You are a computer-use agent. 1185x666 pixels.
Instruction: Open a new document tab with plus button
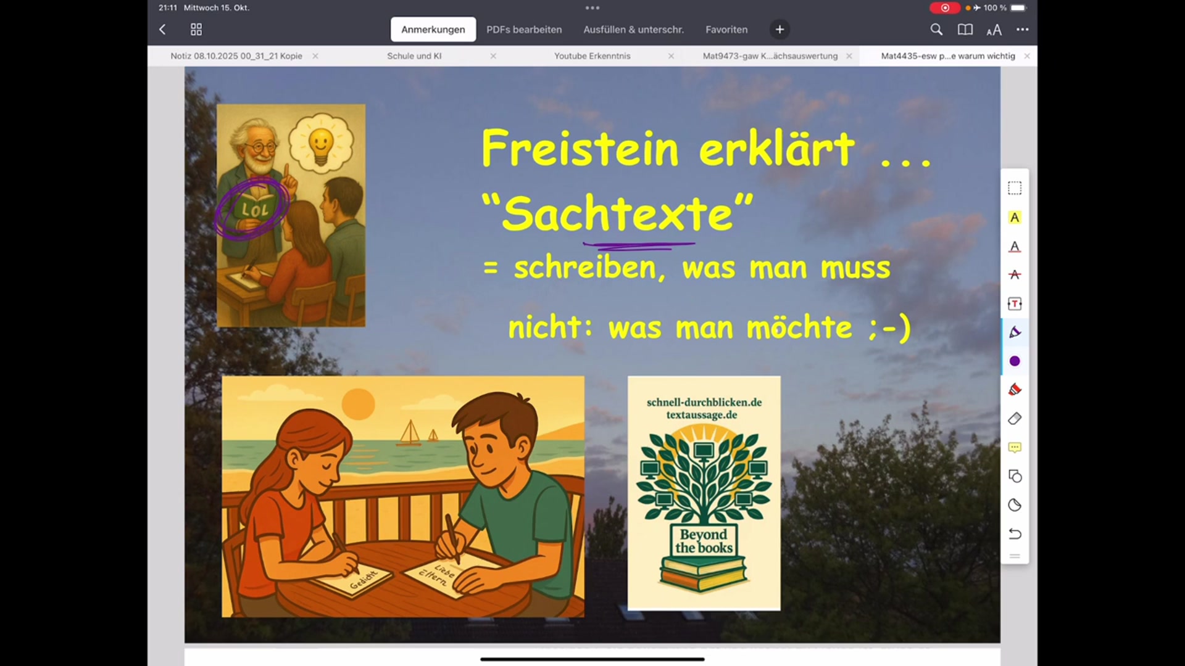pos(780,29)
